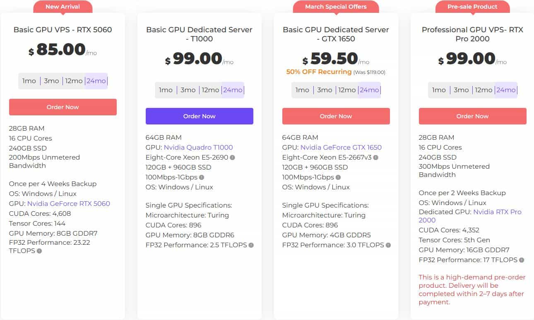Order the Basic GPU VPS RTX 5060
The height and width of the screenshot is (320, 534).
63,107
